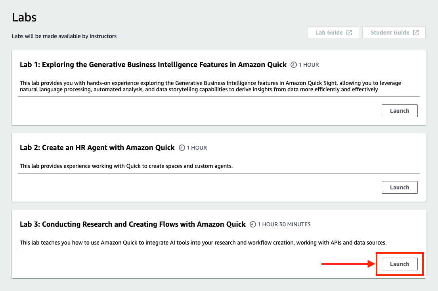Click the Labs page heading
Viewport: 438px width, 291px height.
tap(24, 17)
